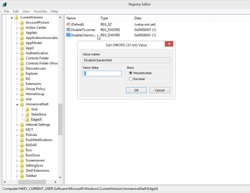Click the Explorer folder icon
Image resolution: width=250 pixels, height=193 pixels.
pyautogui.click(x=22, y=74)
